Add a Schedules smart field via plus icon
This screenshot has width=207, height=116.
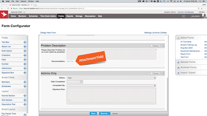25,86
